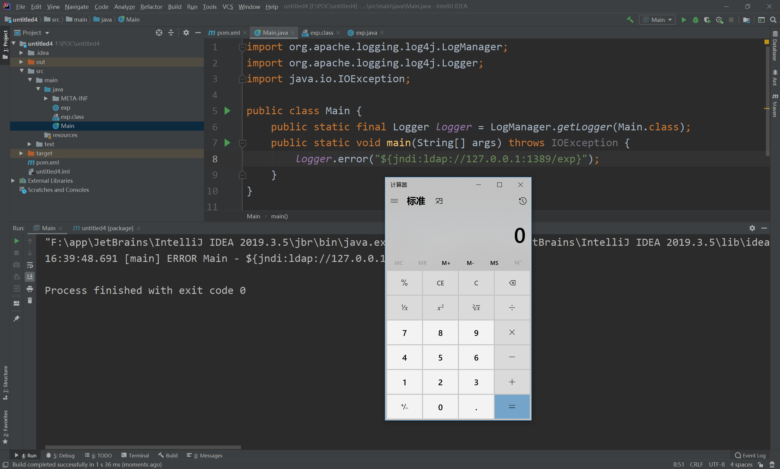Run with coverage icon in toolbar

click(x=707, y=19)
